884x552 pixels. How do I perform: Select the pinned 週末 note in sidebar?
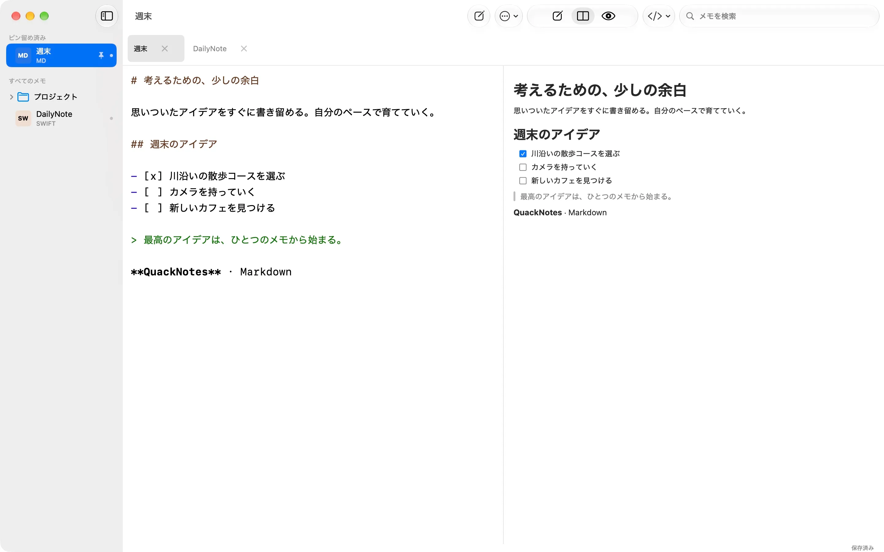pyautogui.click(x=61, y=56)
